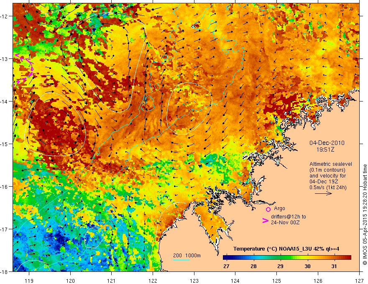
Task: Click the 0.5m/s velocity scale arrow
Action: [x=323, y=193]
